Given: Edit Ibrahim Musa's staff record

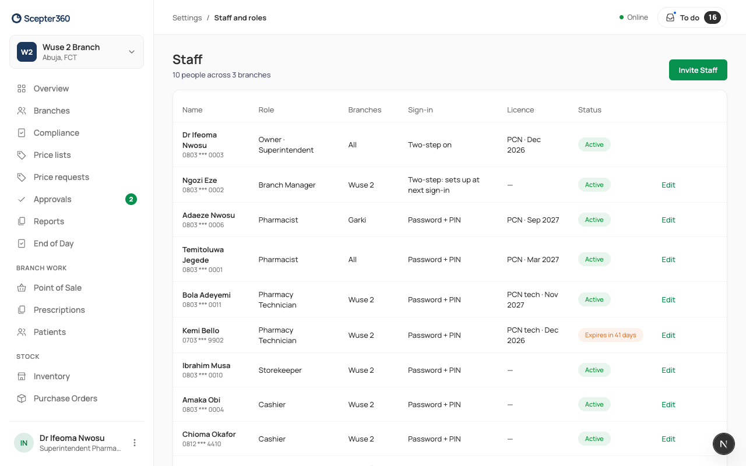Looking at the screenshot, I should pos(668,370).
